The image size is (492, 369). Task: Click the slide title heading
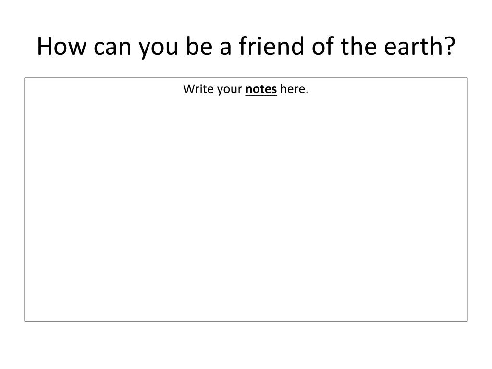246,47
